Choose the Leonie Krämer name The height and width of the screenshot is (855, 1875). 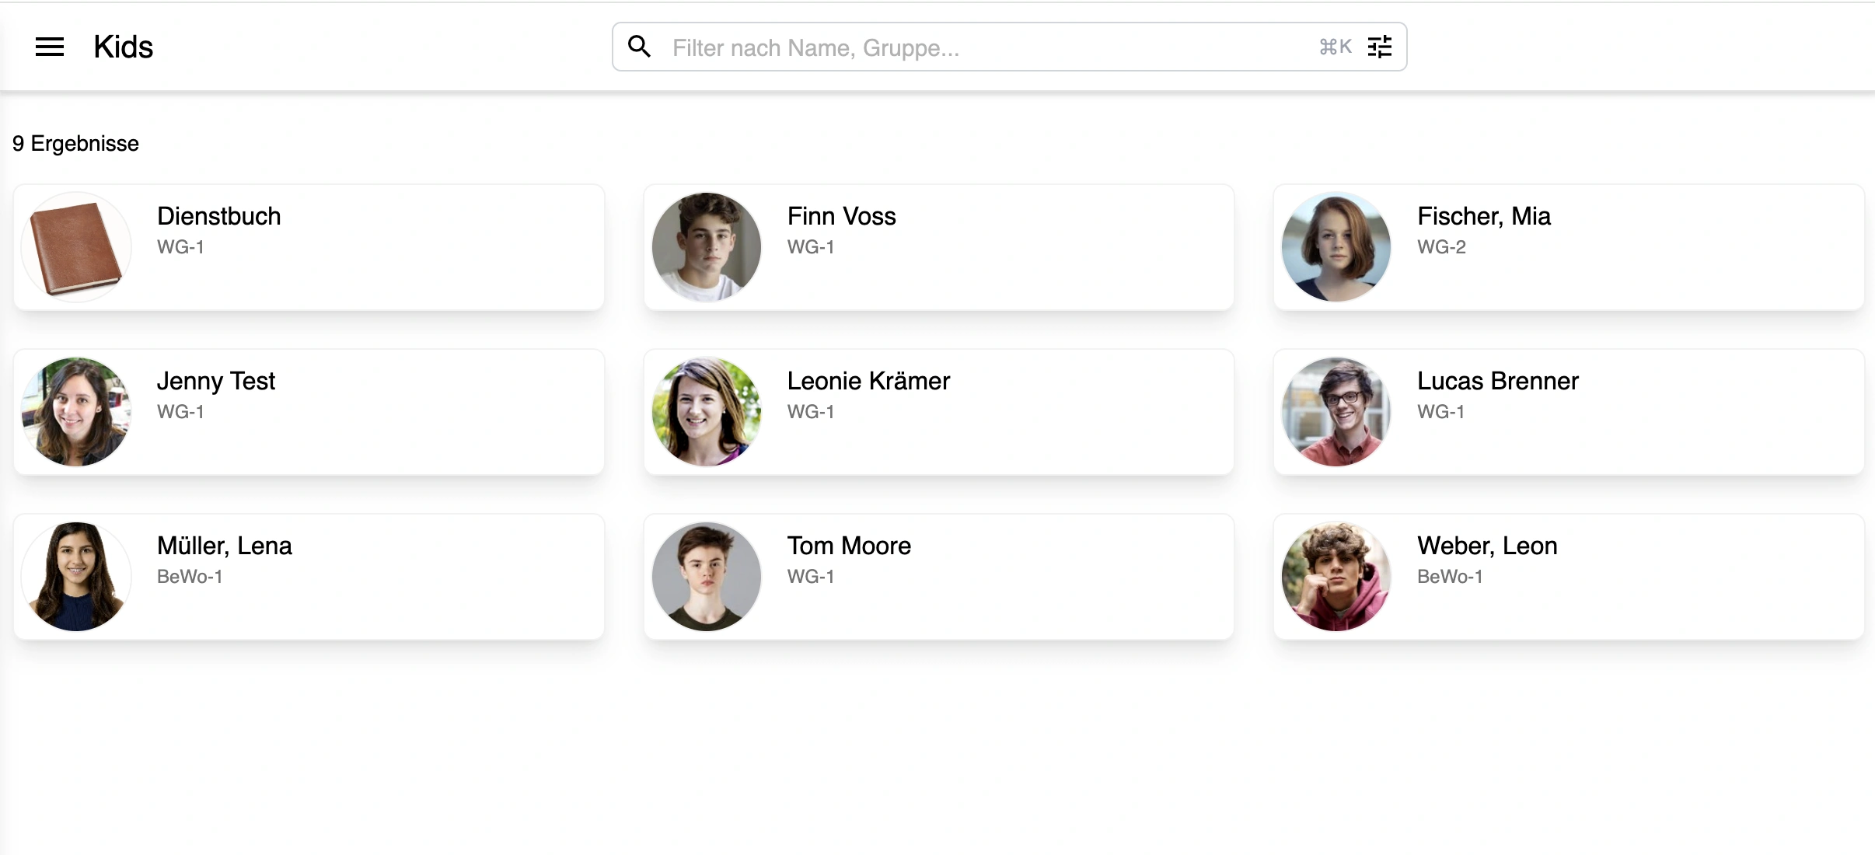point(868,381)
